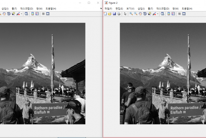Toggle Zoom In magnifier in Figure 2

point(131,14)
